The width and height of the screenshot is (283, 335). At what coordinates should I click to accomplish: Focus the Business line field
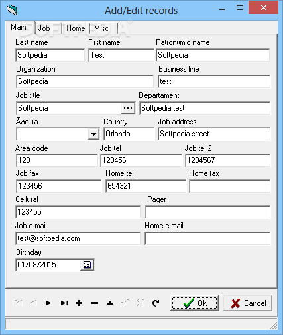click(214, 81)
